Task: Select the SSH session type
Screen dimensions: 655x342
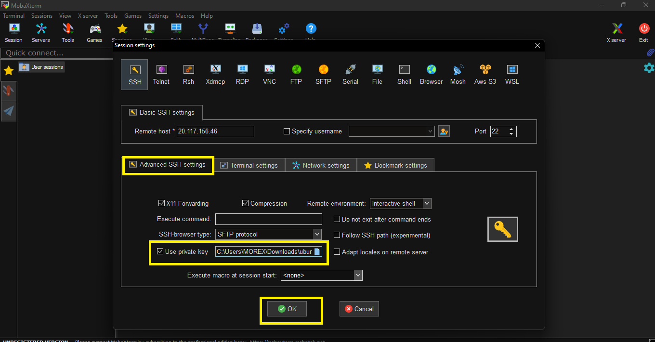Action: click(135, 75)
